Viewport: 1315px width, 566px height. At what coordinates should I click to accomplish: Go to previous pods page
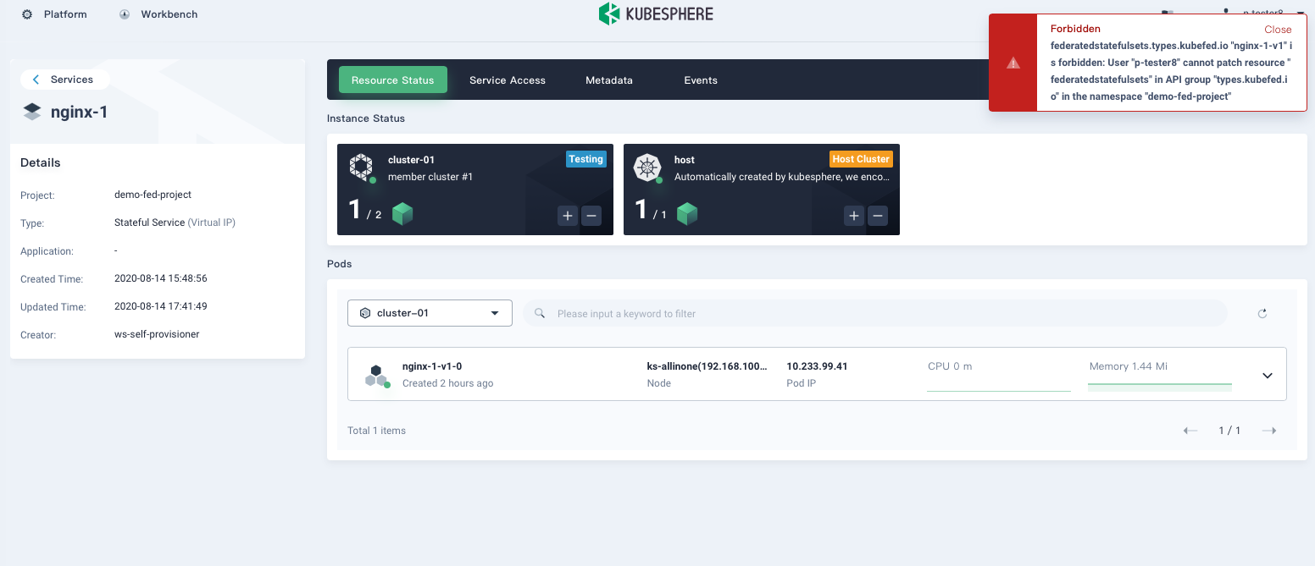tap(1190, 431)
